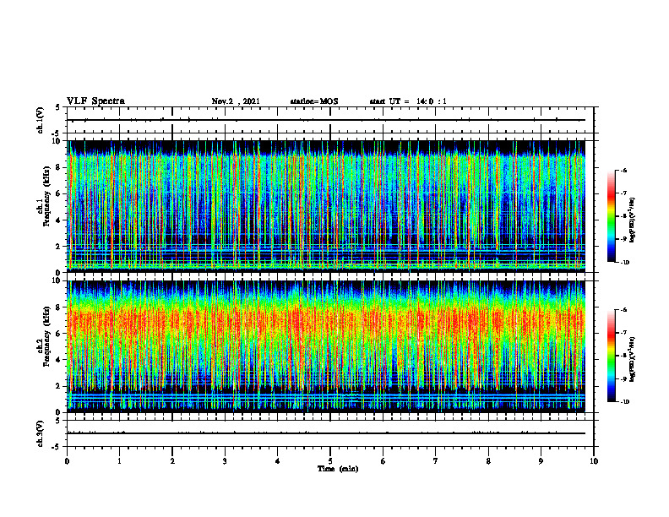Select the date text "Nov.2 , 2021"
Screen dimensions: 669x517
pyautogui.click(x=236, y=101)
